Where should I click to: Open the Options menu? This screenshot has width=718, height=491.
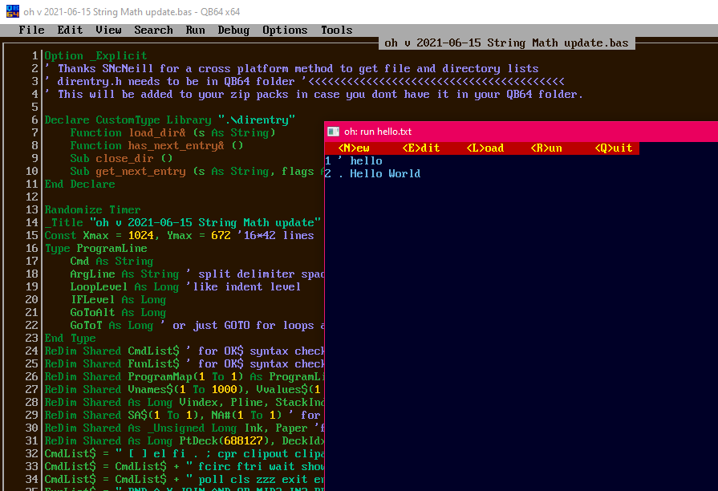[x=285, y=30]
